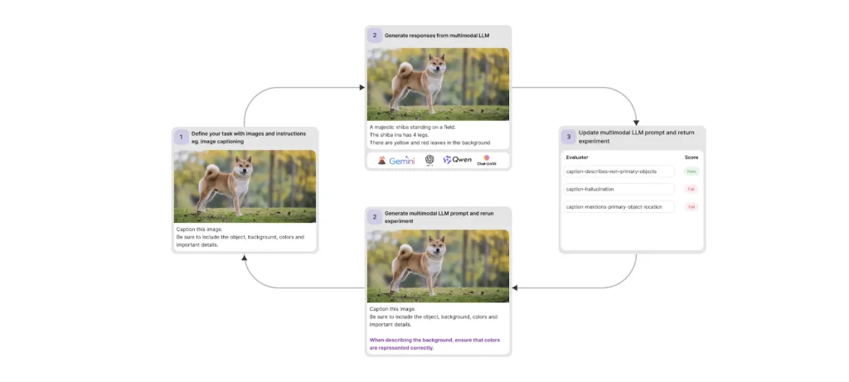Click 'A majestic shiba standing on a field.' line
This screenshot has width=849, height=382.
[x=413, y=127]
